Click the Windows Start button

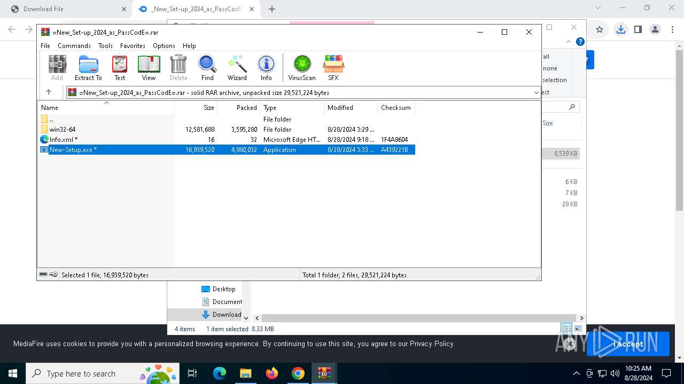13,373
